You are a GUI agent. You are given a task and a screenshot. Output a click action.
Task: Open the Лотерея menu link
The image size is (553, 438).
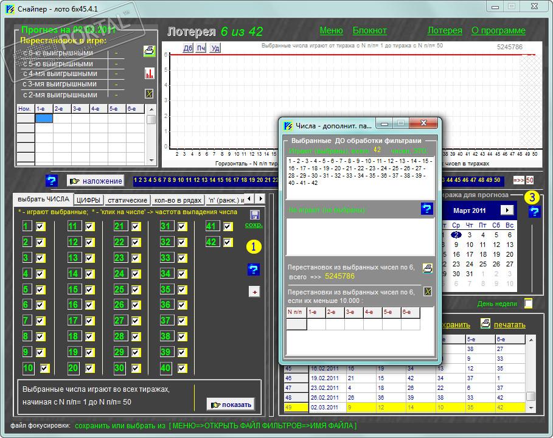(x=445, y=30)
